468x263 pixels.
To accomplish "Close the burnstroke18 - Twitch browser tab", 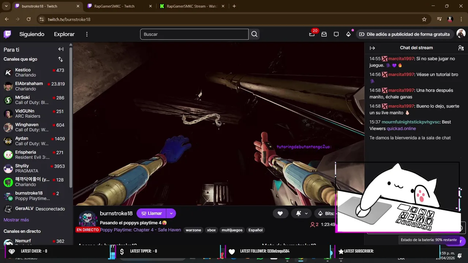I will 78,6.
